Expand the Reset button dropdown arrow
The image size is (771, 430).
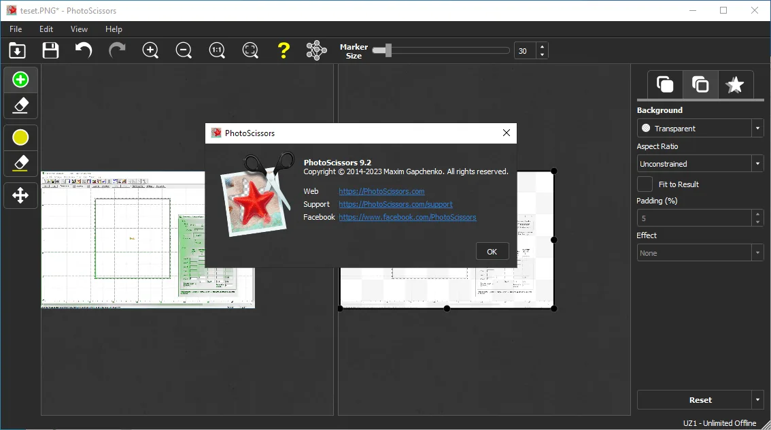(x=757, y=400)
